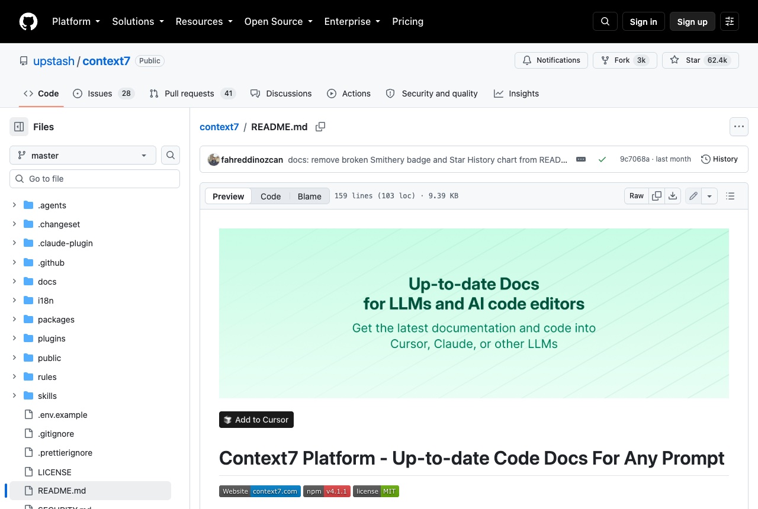Copy the README.md file path
The width and height of the screenshot is (758, 509).
(320, 127)
